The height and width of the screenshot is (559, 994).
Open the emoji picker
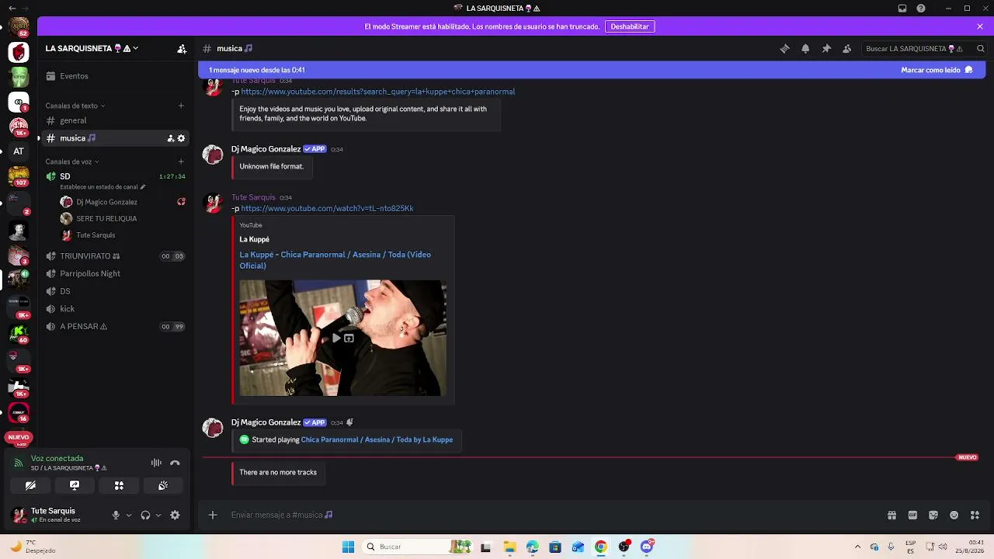click(954, 515)
